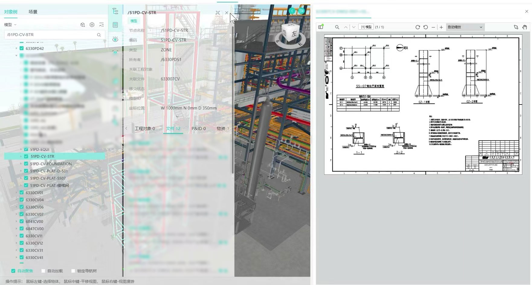Open the 自动缩放 zoom dropdown
Viewport: 532px width, 285px height.
(x=465, y=27)
